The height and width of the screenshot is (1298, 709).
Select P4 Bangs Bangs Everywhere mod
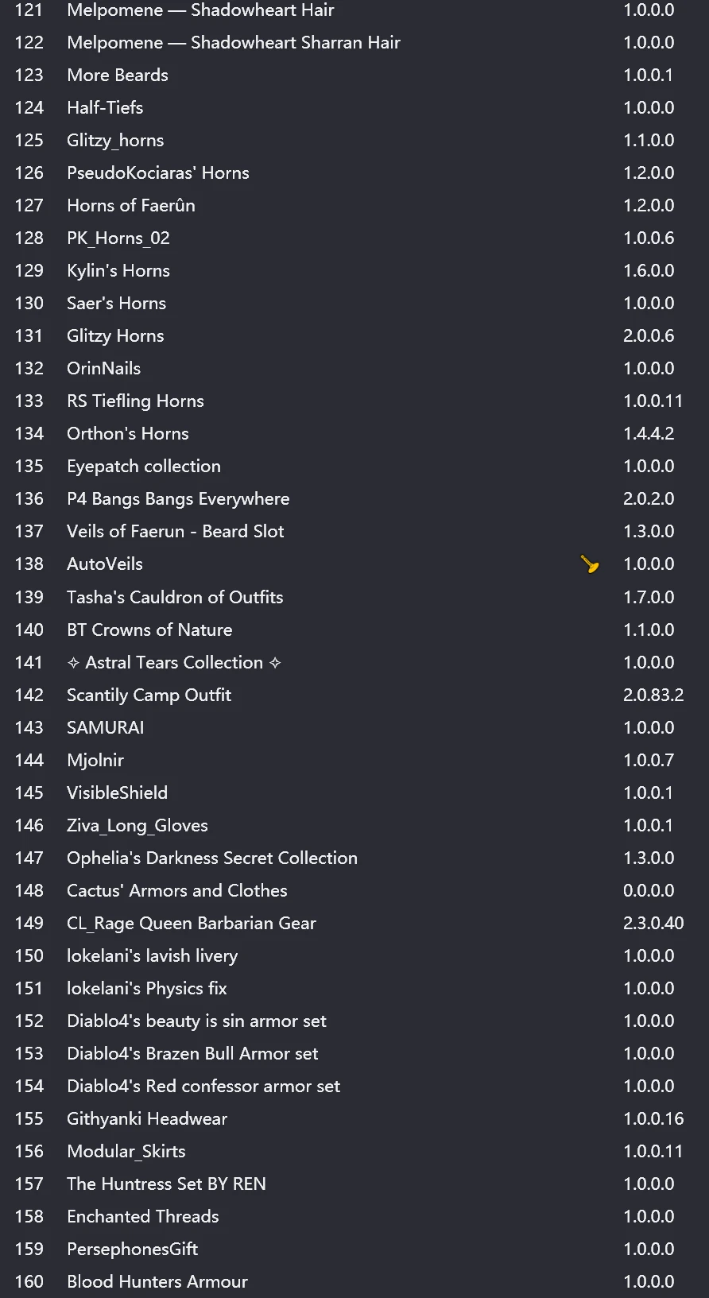point(178,498)
